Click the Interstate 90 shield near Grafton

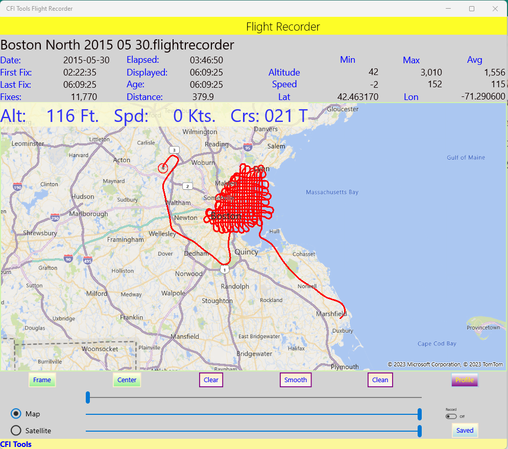pos(68,258)
